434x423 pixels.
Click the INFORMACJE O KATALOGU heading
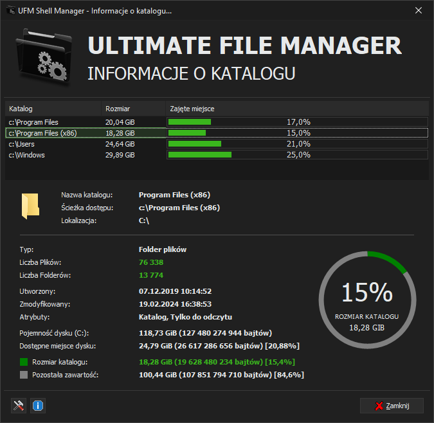click(192, 73)
